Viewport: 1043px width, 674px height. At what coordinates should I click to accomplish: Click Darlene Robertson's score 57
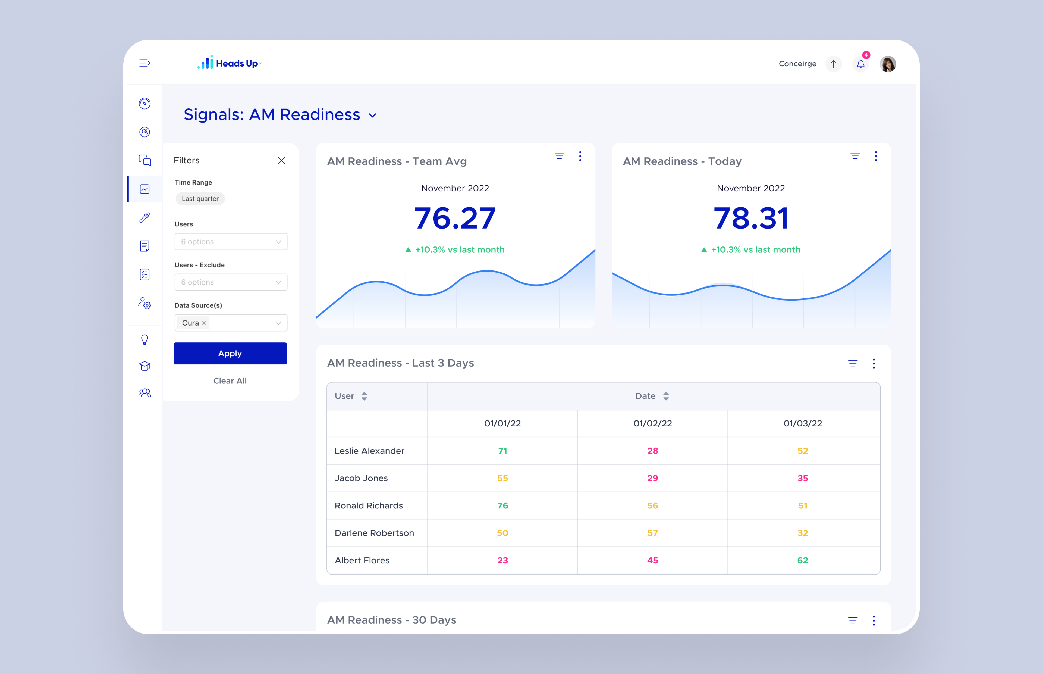pos(652,533)
